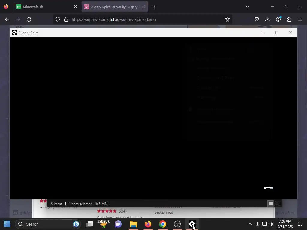View site security padlock info
The width and height of the screenshot is (307, 230).
(66, 19)
